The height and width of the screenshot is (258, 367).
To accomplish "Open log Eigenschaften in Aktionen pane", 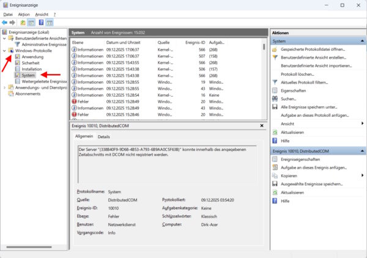I will (293, 90).
